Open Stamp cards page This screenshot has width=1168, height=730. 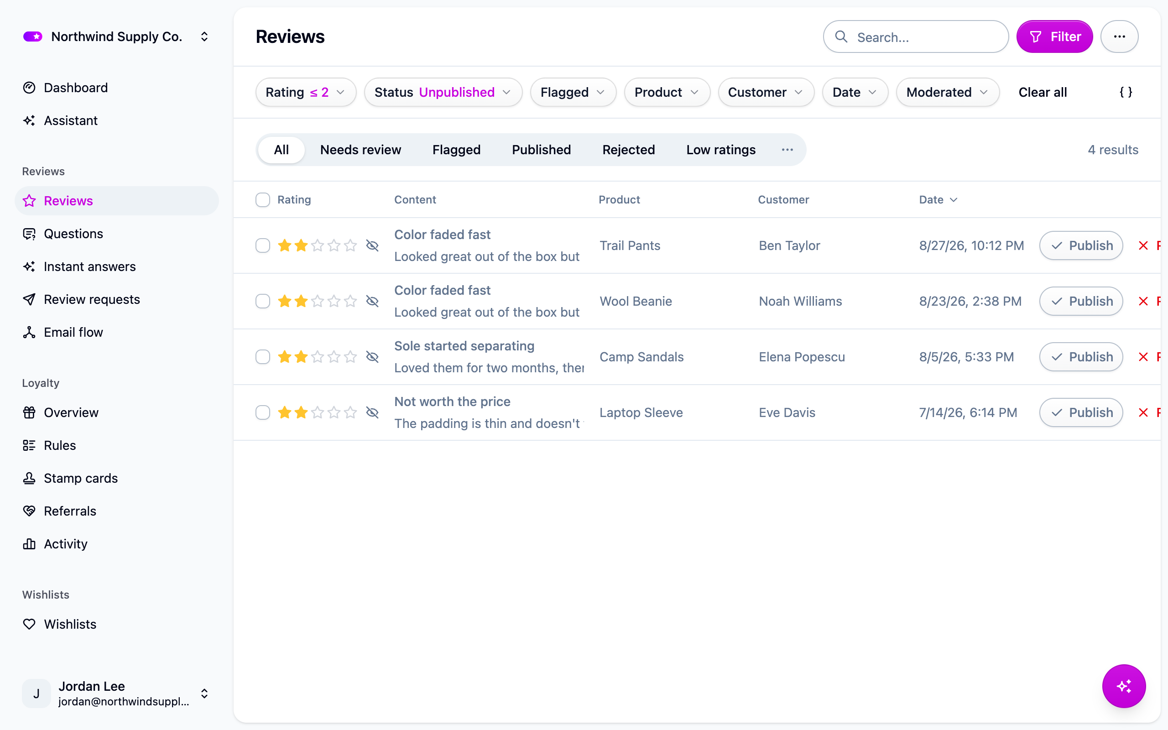(116, 478)
